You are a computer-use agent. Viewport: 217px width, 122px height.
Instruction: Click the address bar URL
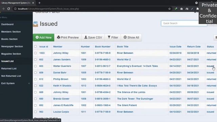[x=48, y=9]
